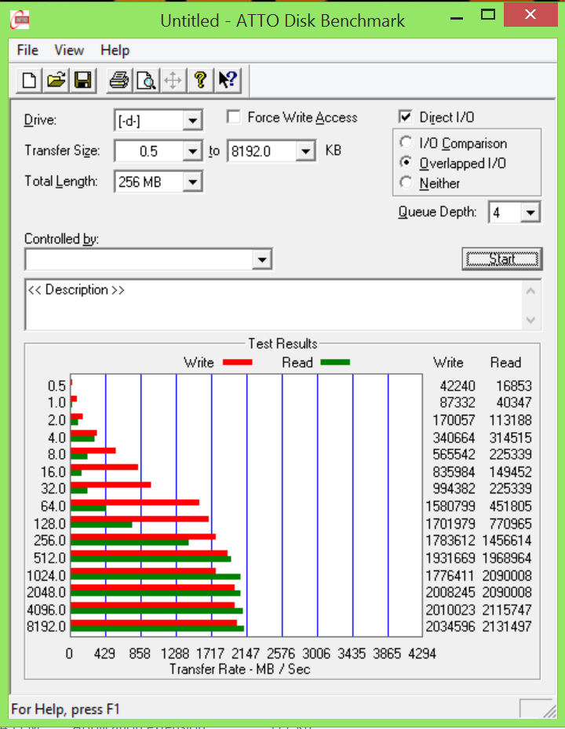The width and height of the screenshot is (565, 729).
Task: Select the Overlapped I/O radio button
Action: (406, 163)
